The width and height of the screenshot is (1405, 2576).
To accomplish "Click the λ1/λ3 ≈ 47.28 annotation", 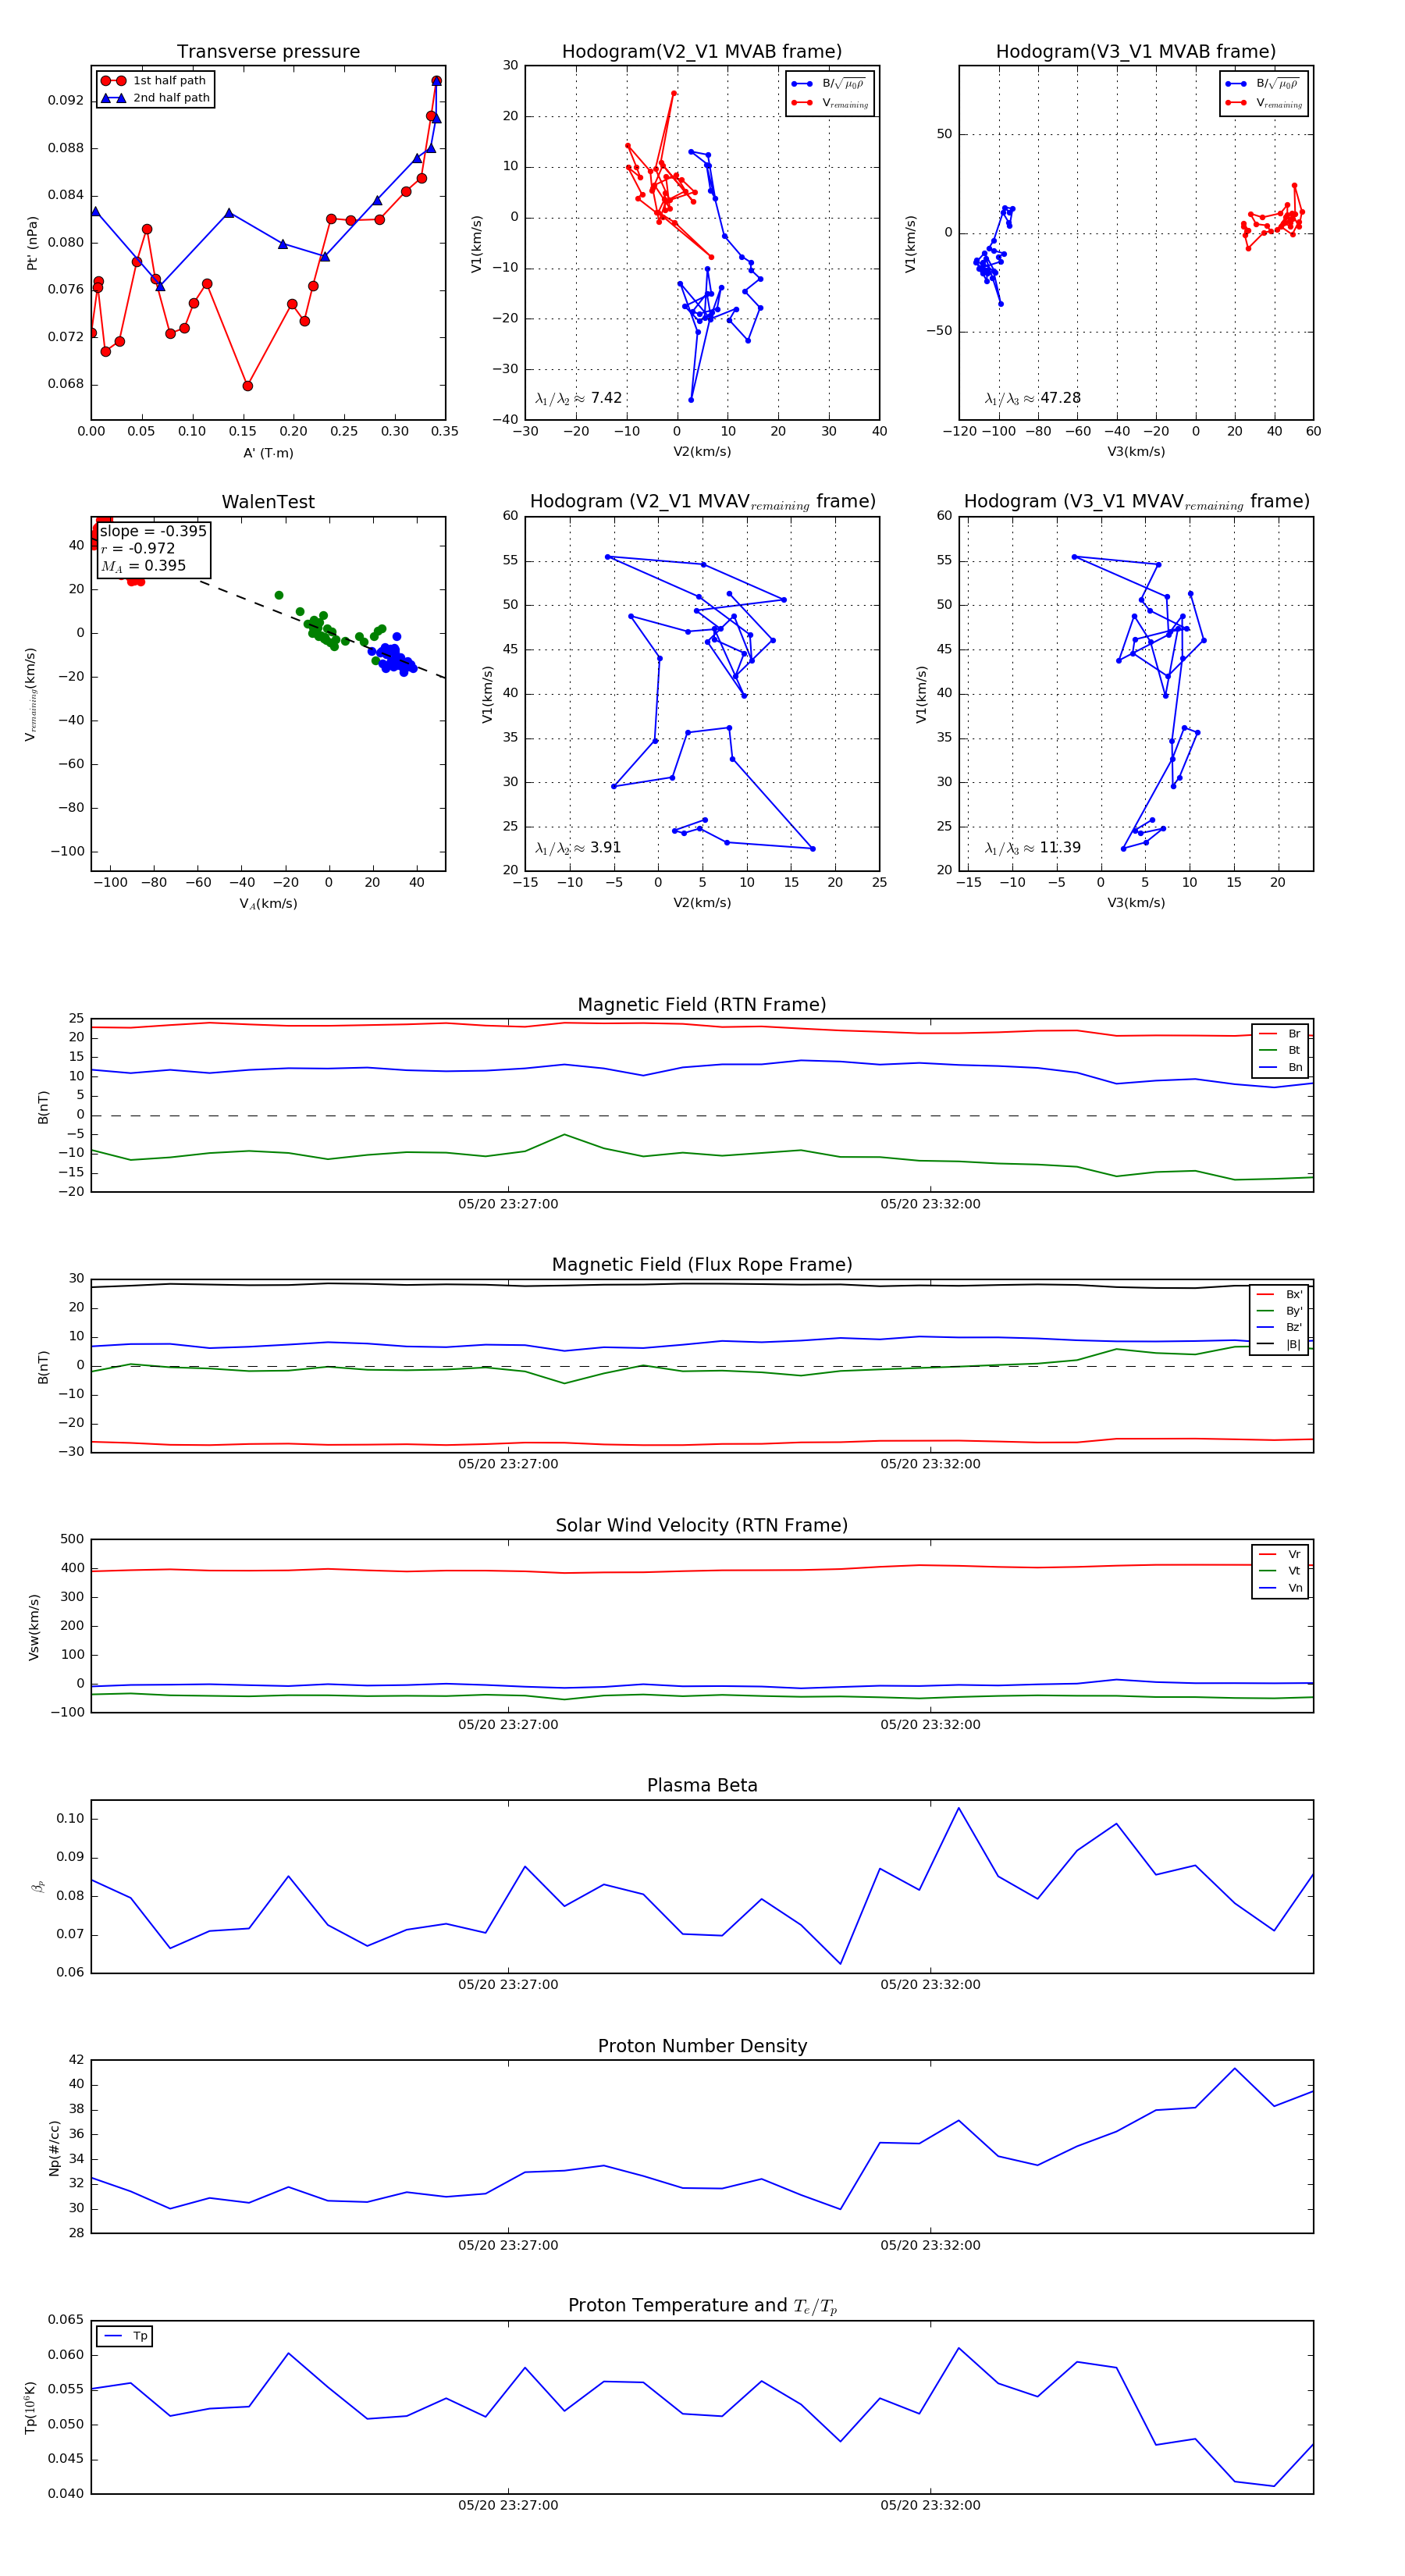I will coord(1032,398).
